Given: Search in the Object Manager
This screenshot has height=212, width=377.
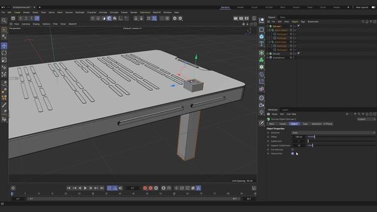Looking at the screenshot, I should point(363,22).
